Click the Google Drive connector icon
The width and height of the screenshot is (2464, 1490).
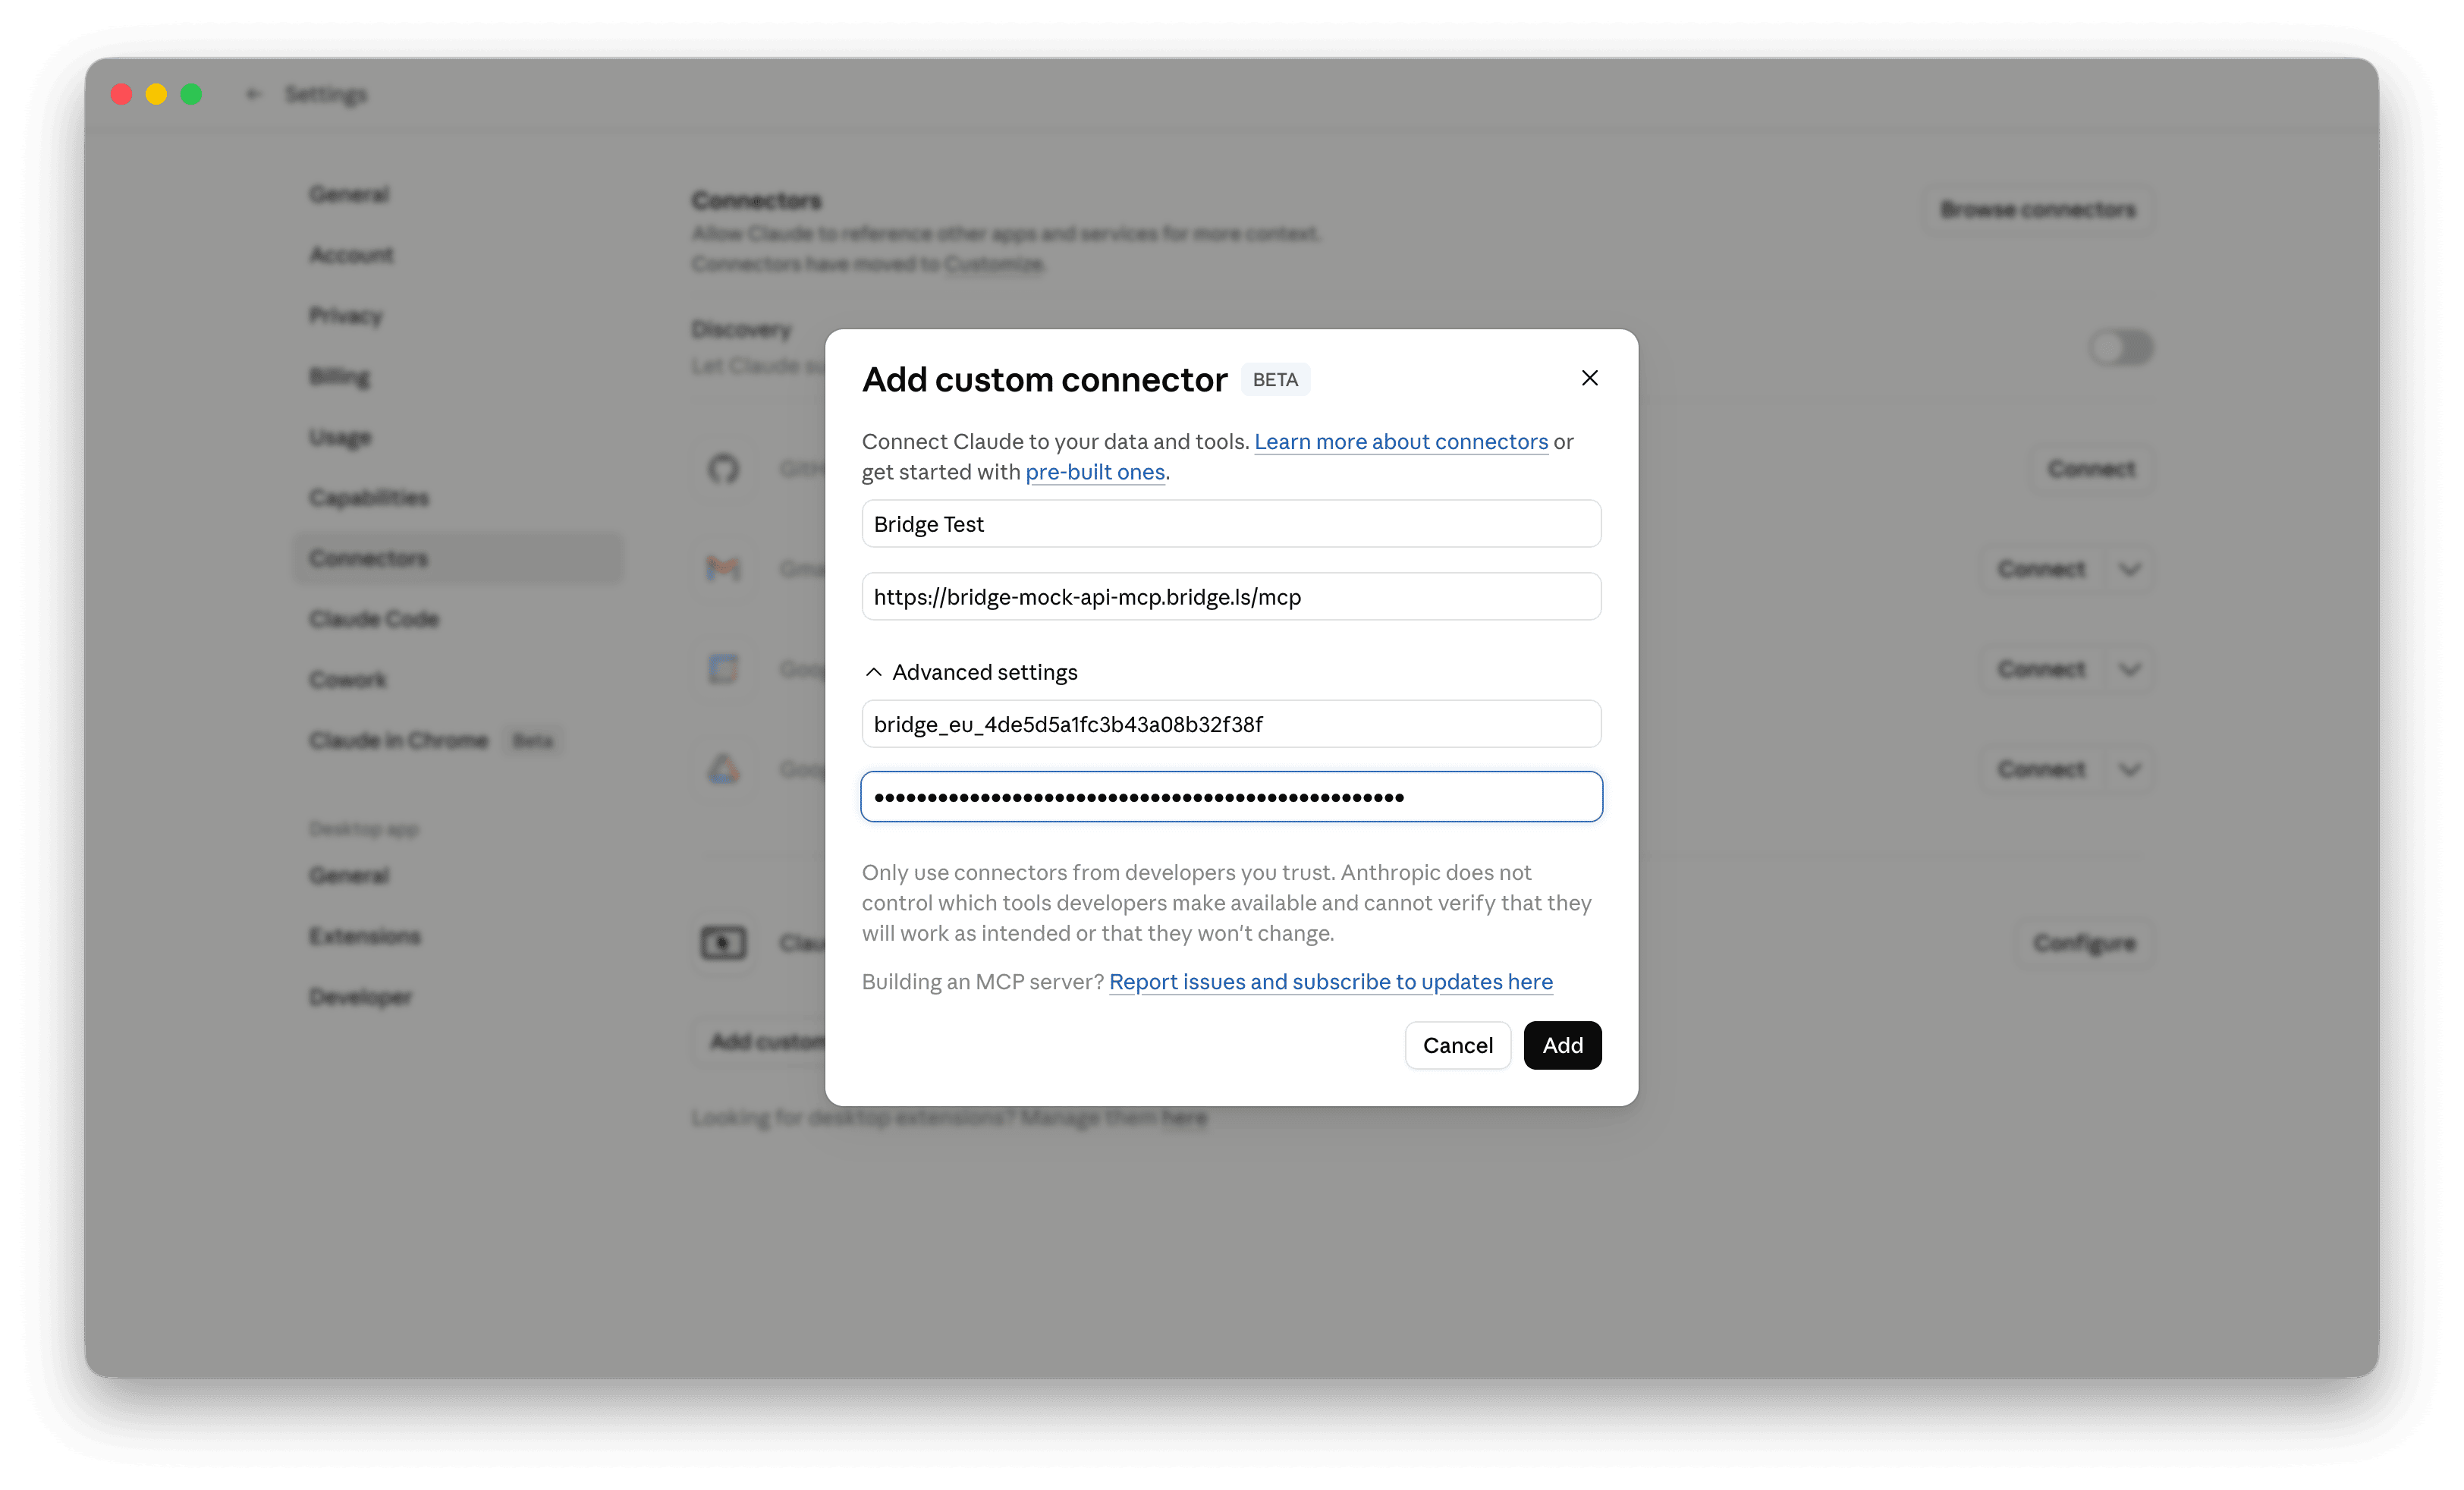(723, 769)
